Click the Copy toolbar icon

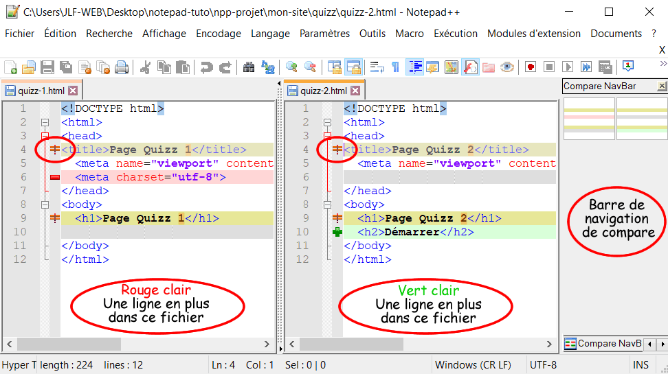click(x=164, y=67)
